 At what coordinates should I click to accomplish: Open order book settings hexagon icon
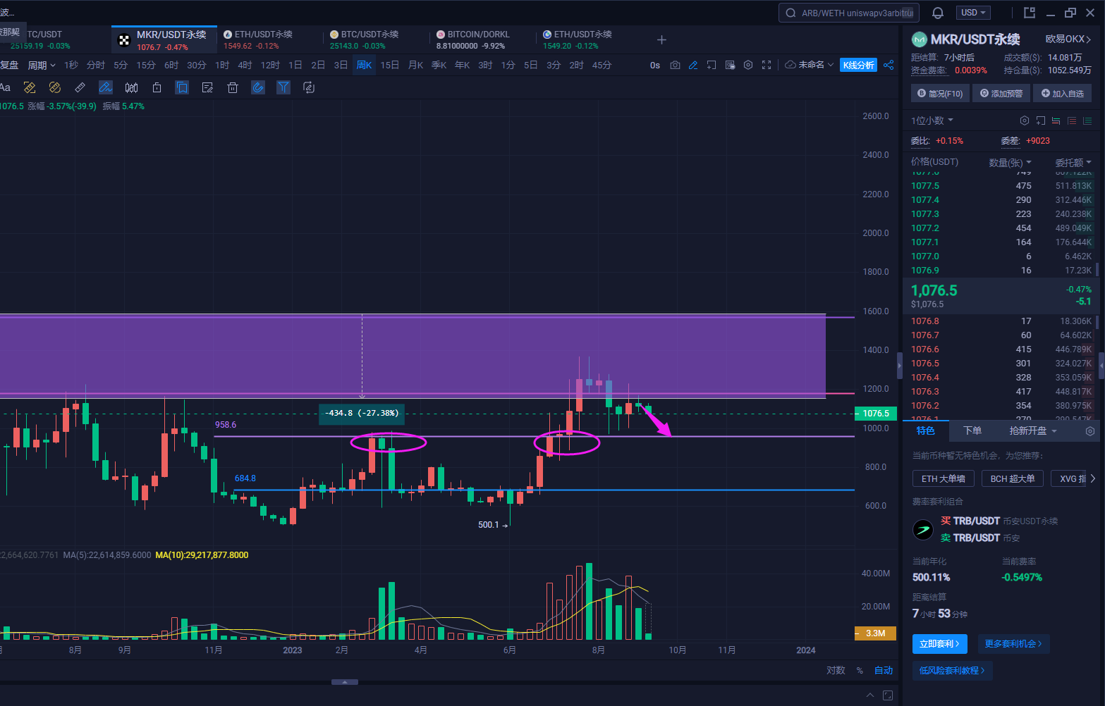tap(1025, 120)
